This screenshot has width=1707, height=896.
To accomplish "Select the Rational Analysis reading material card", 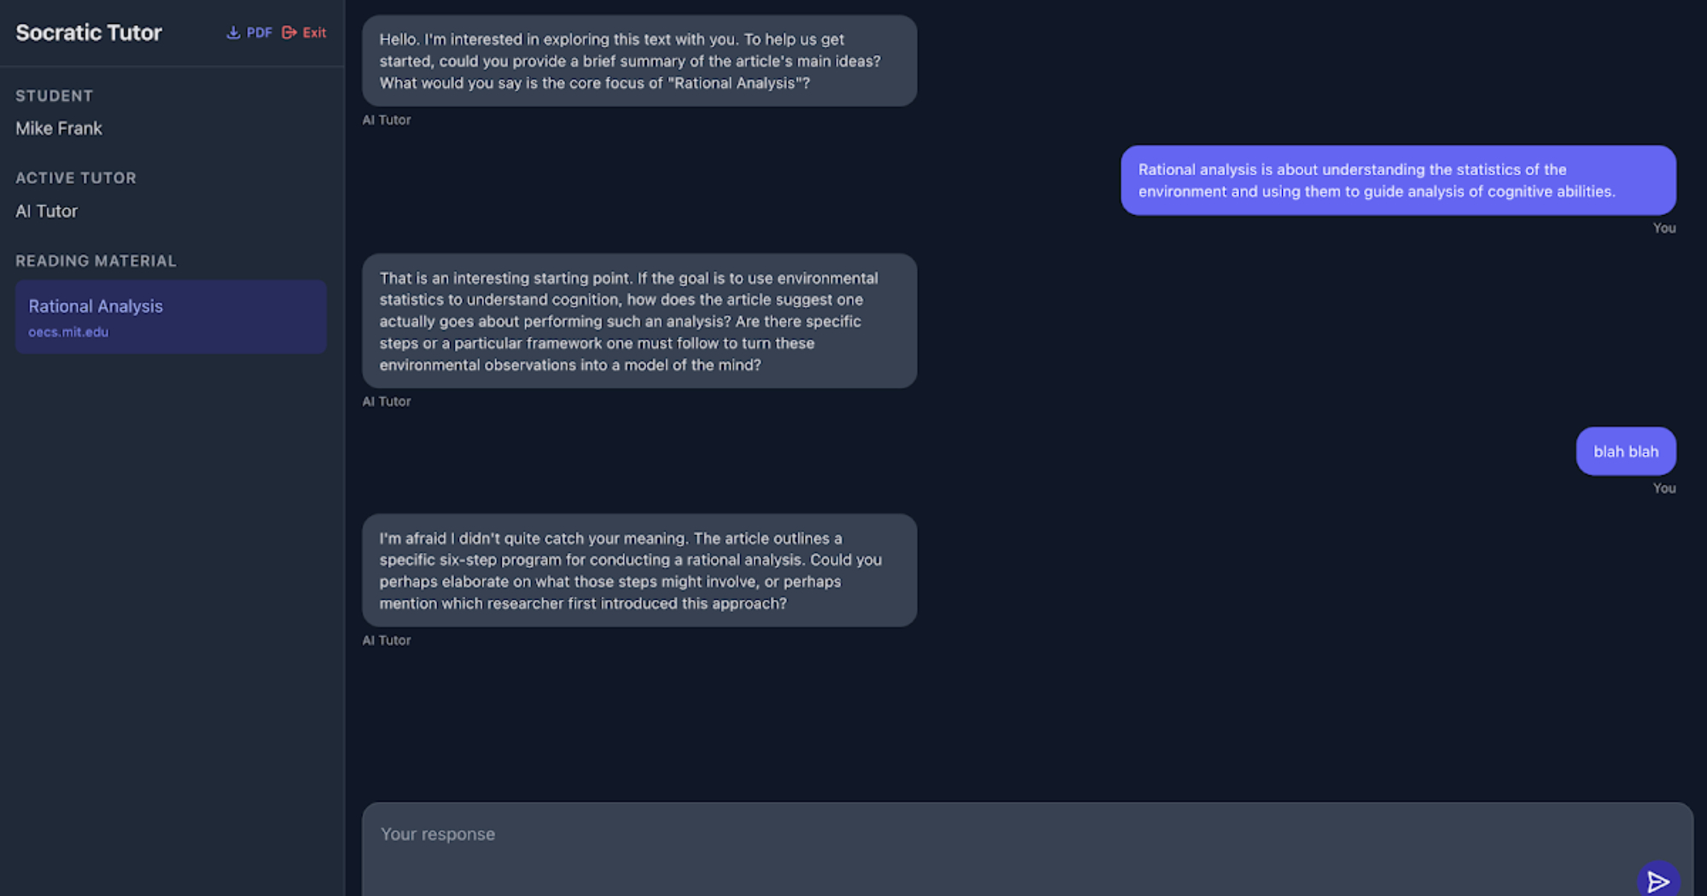I will click(x=171, y=317).
